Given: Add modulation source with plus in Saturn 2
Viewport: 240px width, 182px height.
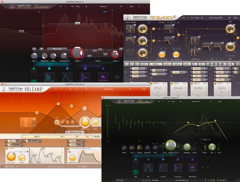Looking at the screenshot, I should click(117, 77).
